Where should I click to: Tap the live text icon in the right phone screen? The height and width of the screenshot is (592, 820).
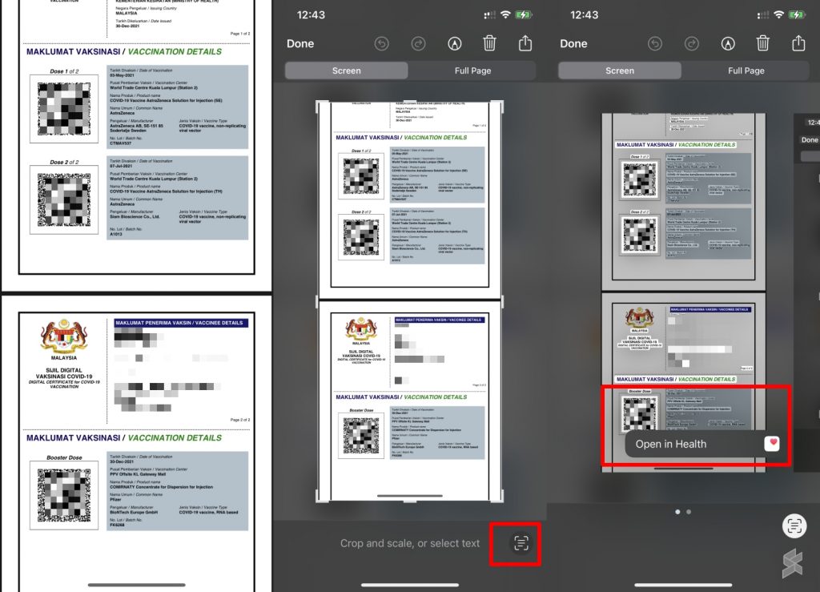[x=794, y=526]
